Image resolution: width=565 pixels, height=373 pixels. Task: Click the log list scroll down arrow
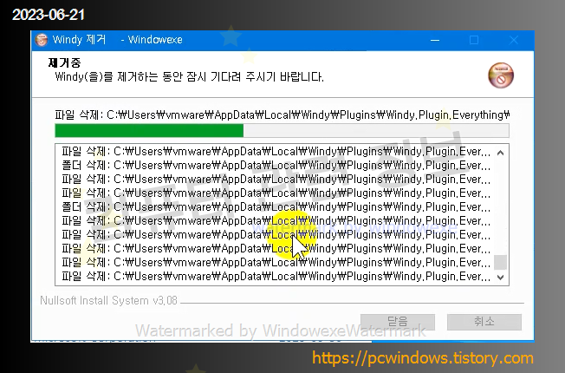point(500,277)
